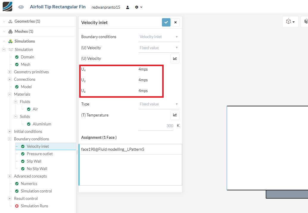Confirm Velocity inlet with checkmark button
Viewport: 308px width, 213px height.
pos(166,22)
